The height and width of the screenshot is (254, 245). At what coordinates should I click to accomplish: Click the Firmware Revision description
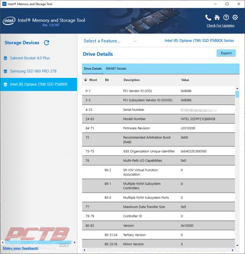click(x=136, y=128)
